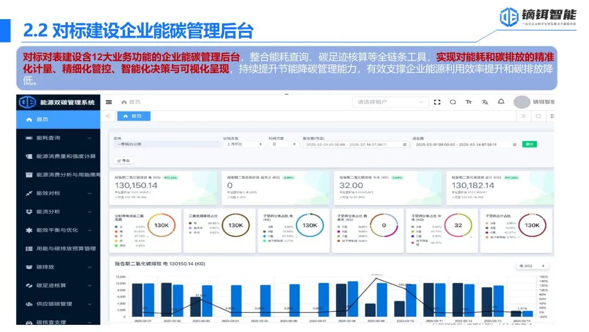
Task: Open the 电 (KG) chart unit selector
Action: [532, 266]
